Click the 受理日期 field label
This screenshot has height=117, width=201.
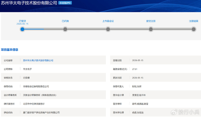[117, 60]
